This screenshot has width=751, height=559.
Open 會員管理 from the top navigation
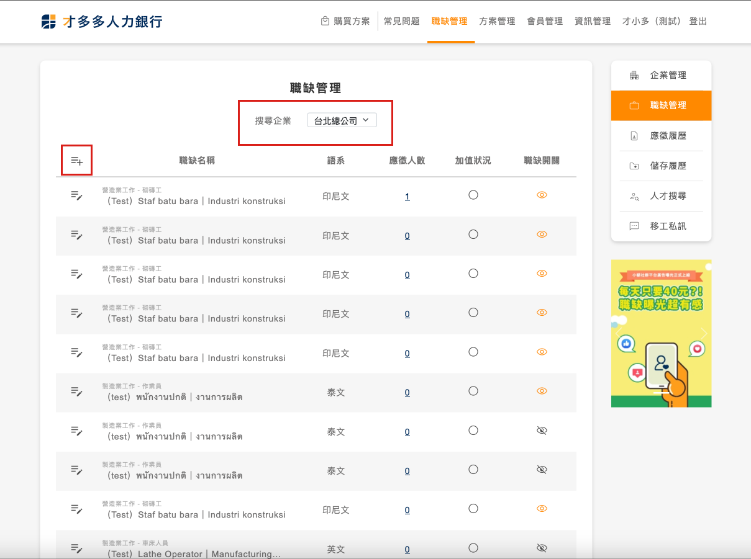[x=545, y=21]
